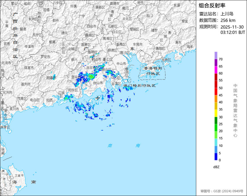The image size is (247, 196).
Task: Click the 文昌市 label on Hainan
Action: click(x=19, y=175)
